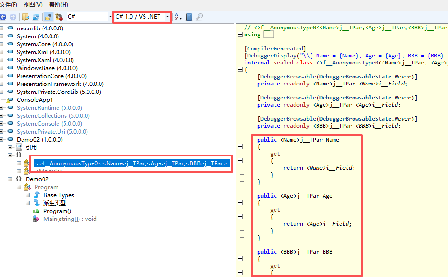The image size is (448, 277).
Task: Select the <>f__AnonymousType0 tree item
Action: pos(131,163)
